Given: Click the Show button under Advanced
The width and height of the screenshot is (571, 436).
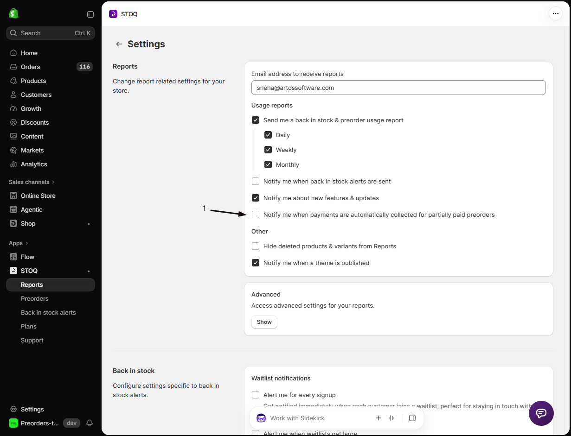Looking at the screenshot, I should point(264,322).
